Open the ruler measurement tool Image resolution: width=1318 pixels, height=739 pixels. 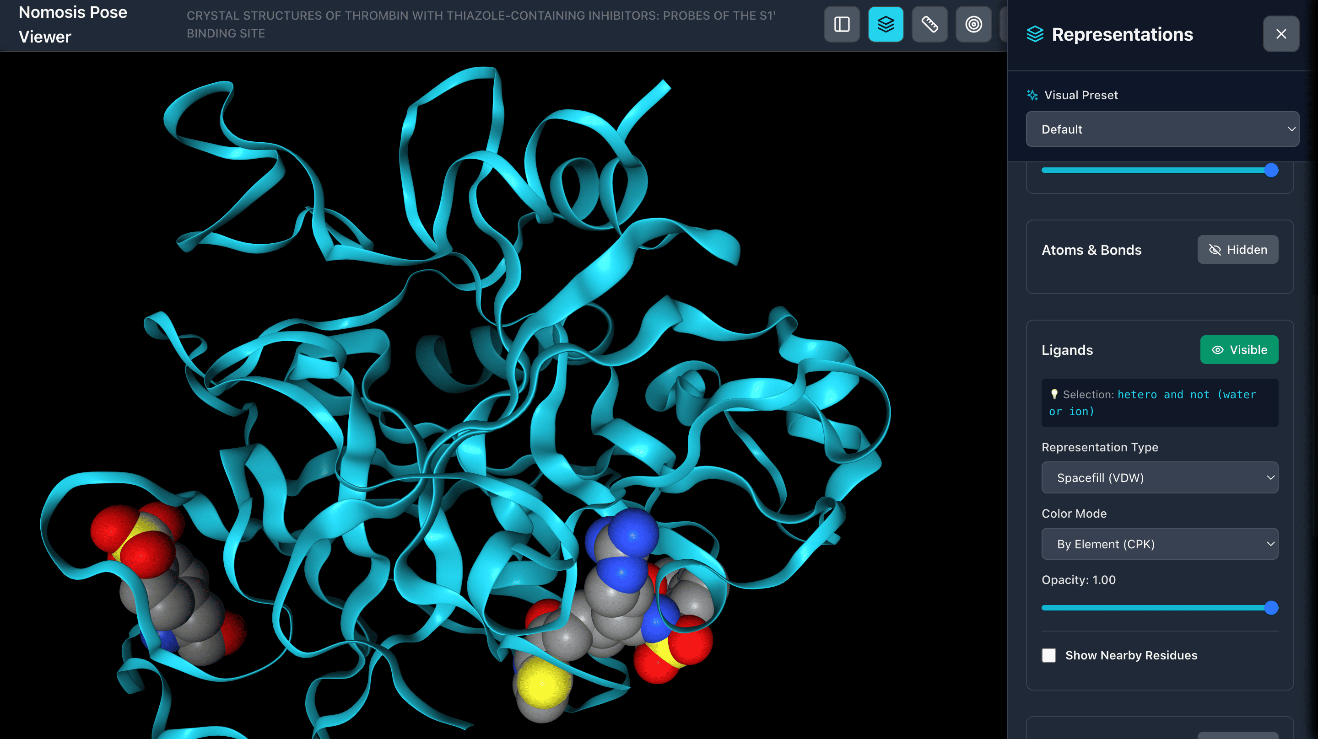point(929,24)
